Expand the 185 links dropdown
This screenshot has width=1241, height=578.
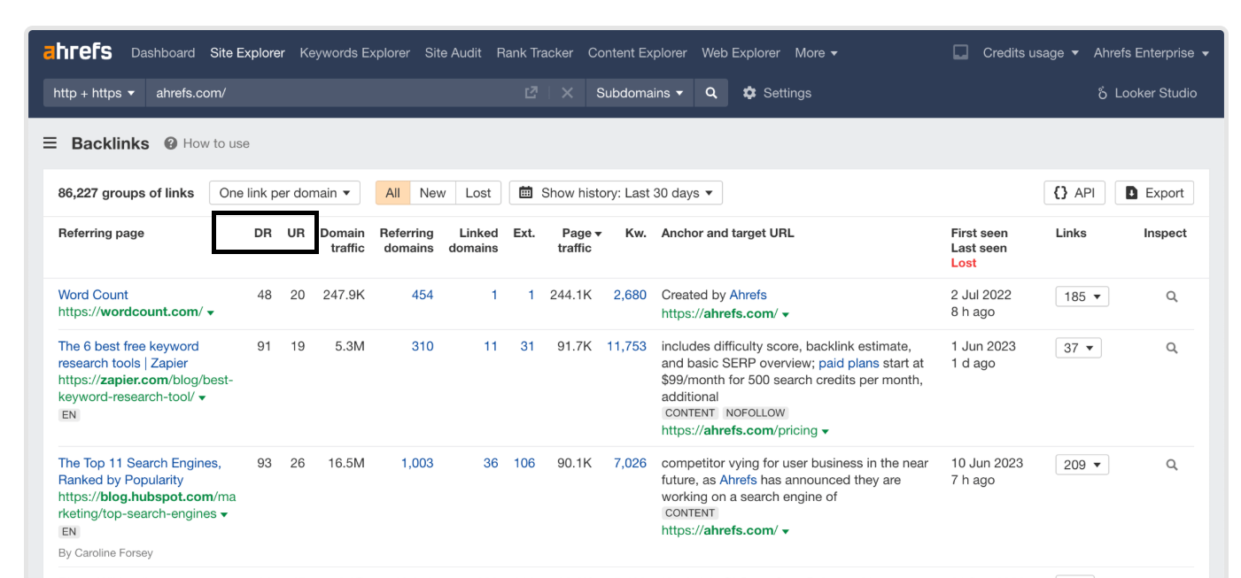pos(1082,297)
